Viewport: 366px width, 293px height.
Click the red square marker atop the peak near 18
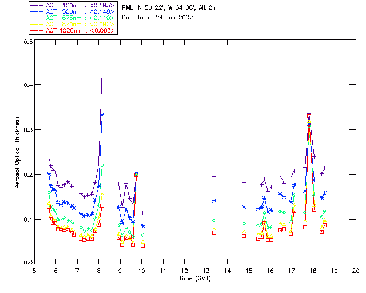pos(309,117)
